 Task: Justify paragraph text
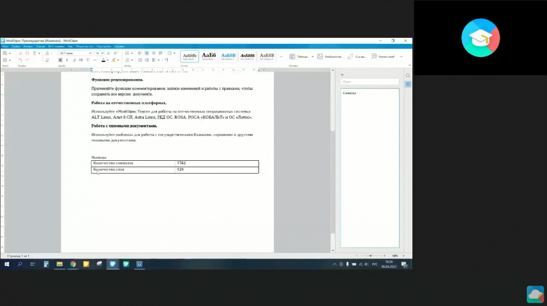[x=160, y=53]
